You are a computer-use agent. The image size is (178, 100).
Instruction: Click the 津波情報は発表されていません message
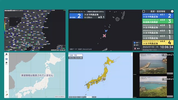pos(37,75)
